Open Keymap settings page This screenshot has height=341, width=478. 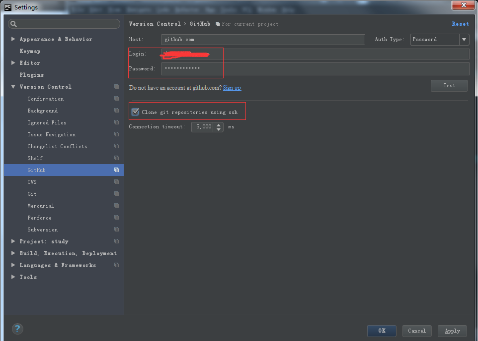tap(30, 51)
